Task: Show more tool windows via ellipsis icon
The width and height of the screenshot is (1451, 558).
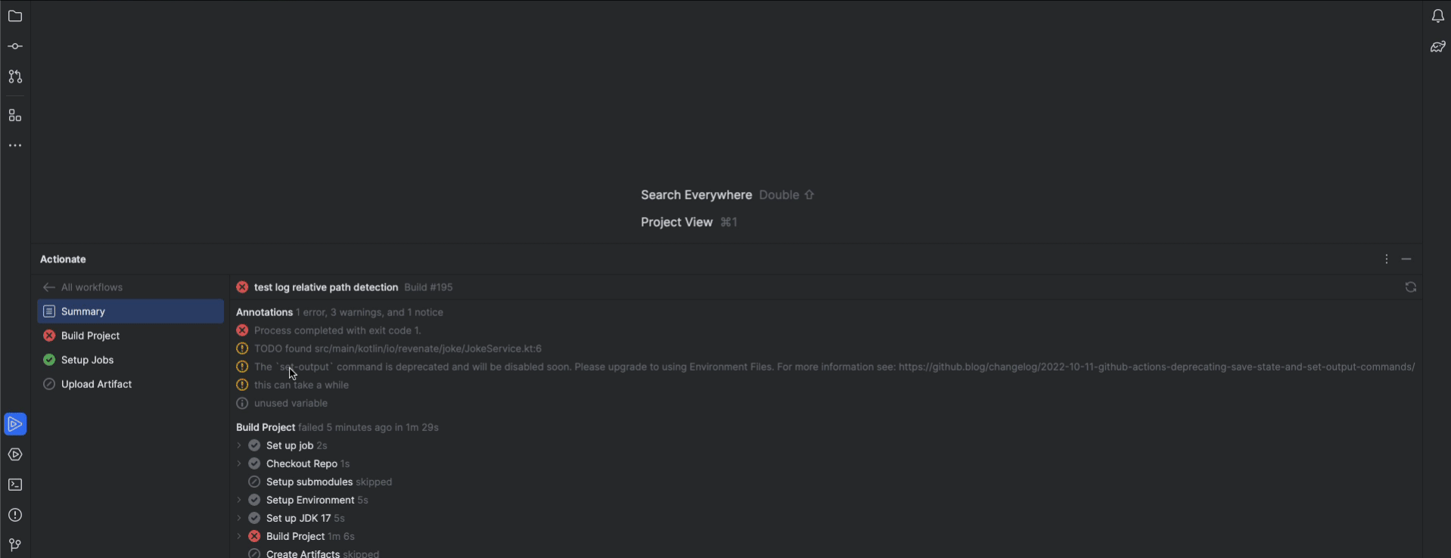Action: point(15,145)
